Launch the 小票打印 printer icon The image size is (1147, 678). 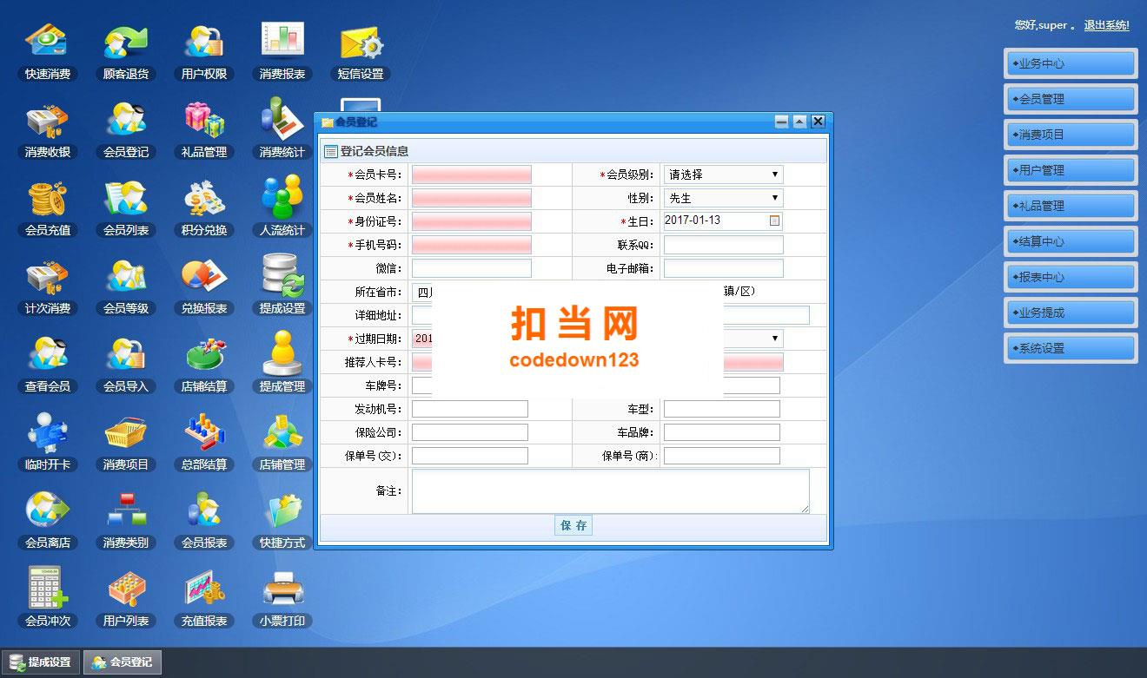coord(282,599)
